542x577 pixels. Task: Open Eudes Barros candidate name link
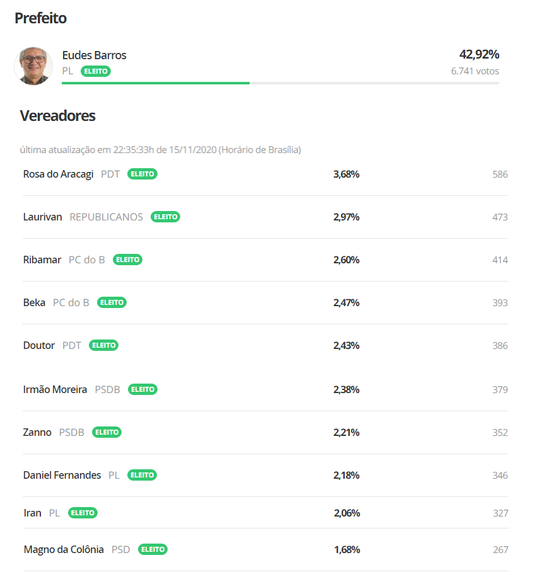pyautogui.click(x=94, y=55)
